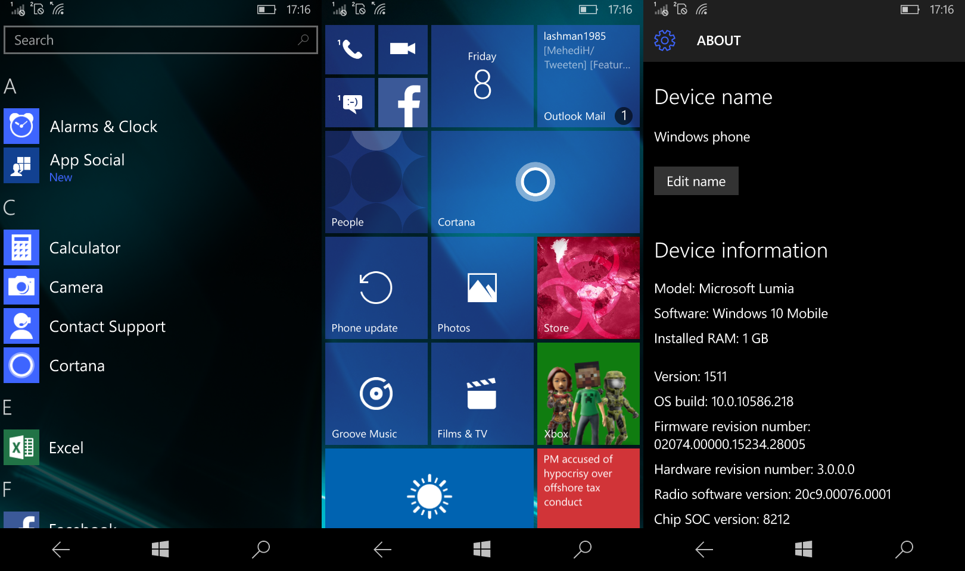965x571 pixels.
Task: Click the 'New' label under App Social
Action: pos(61,177)
